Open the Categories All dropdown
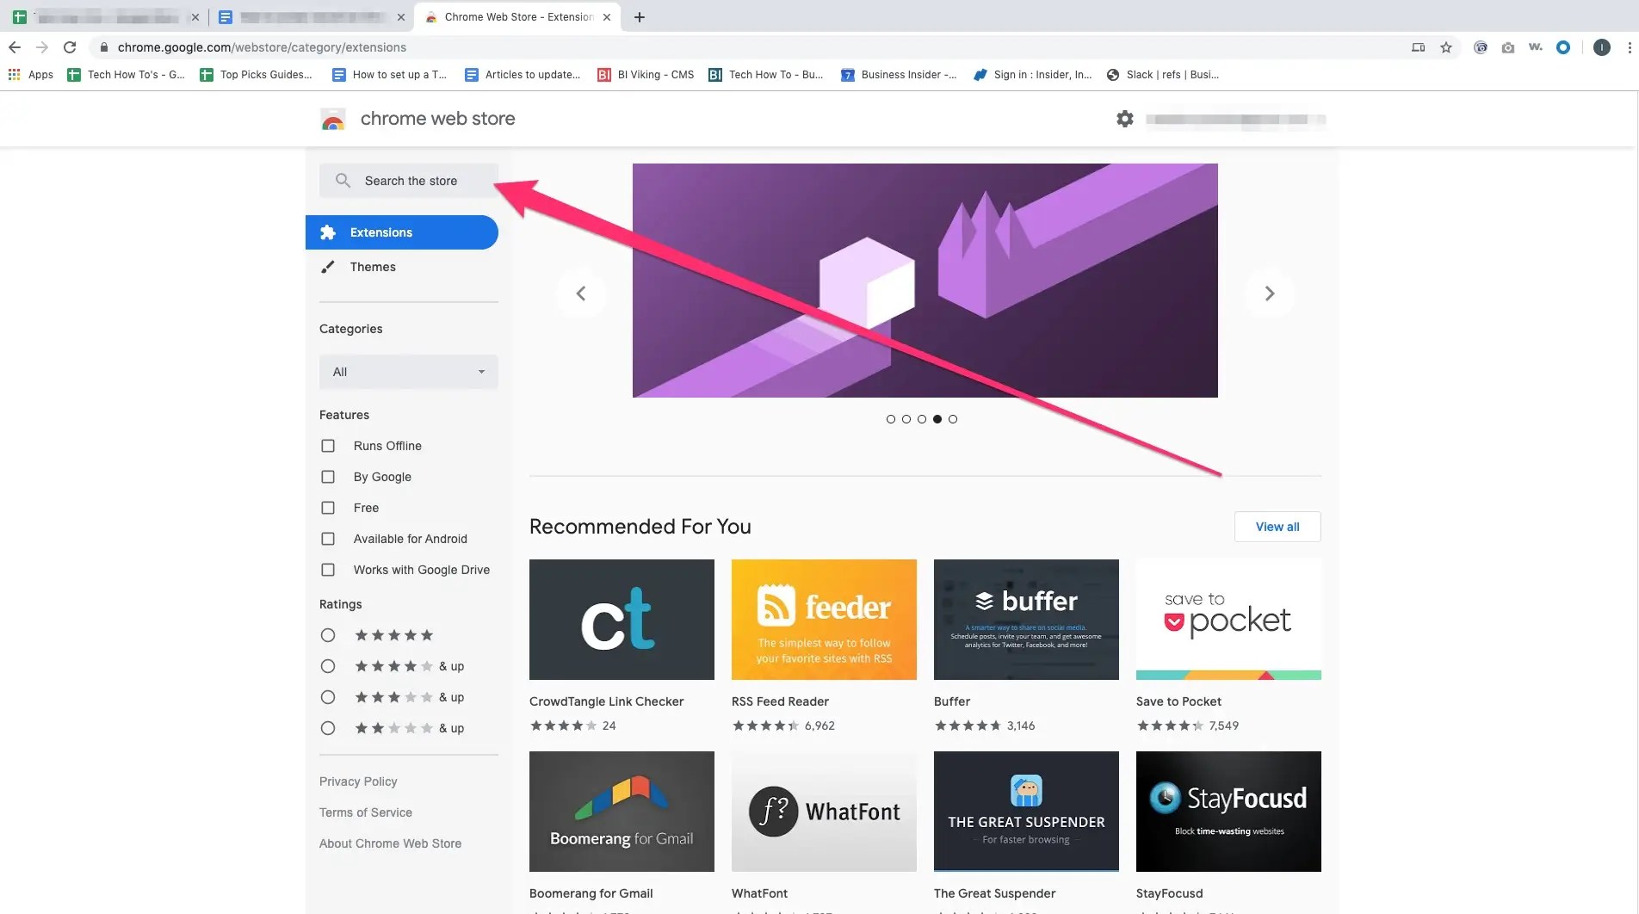The width and height of the screenshot is (1639, 914). pos(409,372)
